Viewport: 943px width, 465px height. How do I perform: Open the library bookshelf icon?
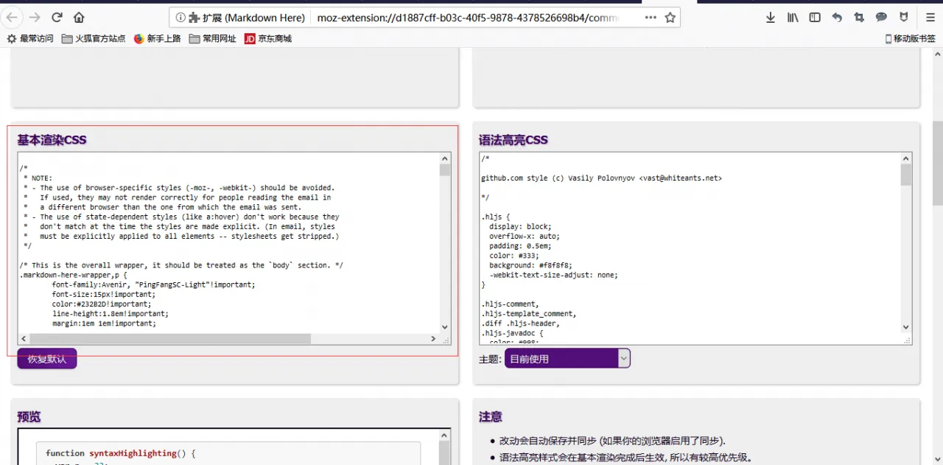click(x=793, y=18)
